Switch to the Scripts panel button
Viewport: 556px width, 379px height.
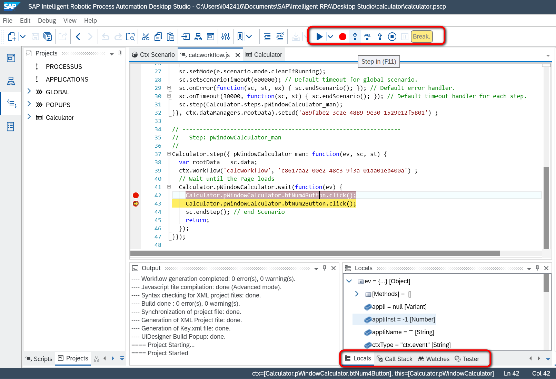(x=39, y=359)
